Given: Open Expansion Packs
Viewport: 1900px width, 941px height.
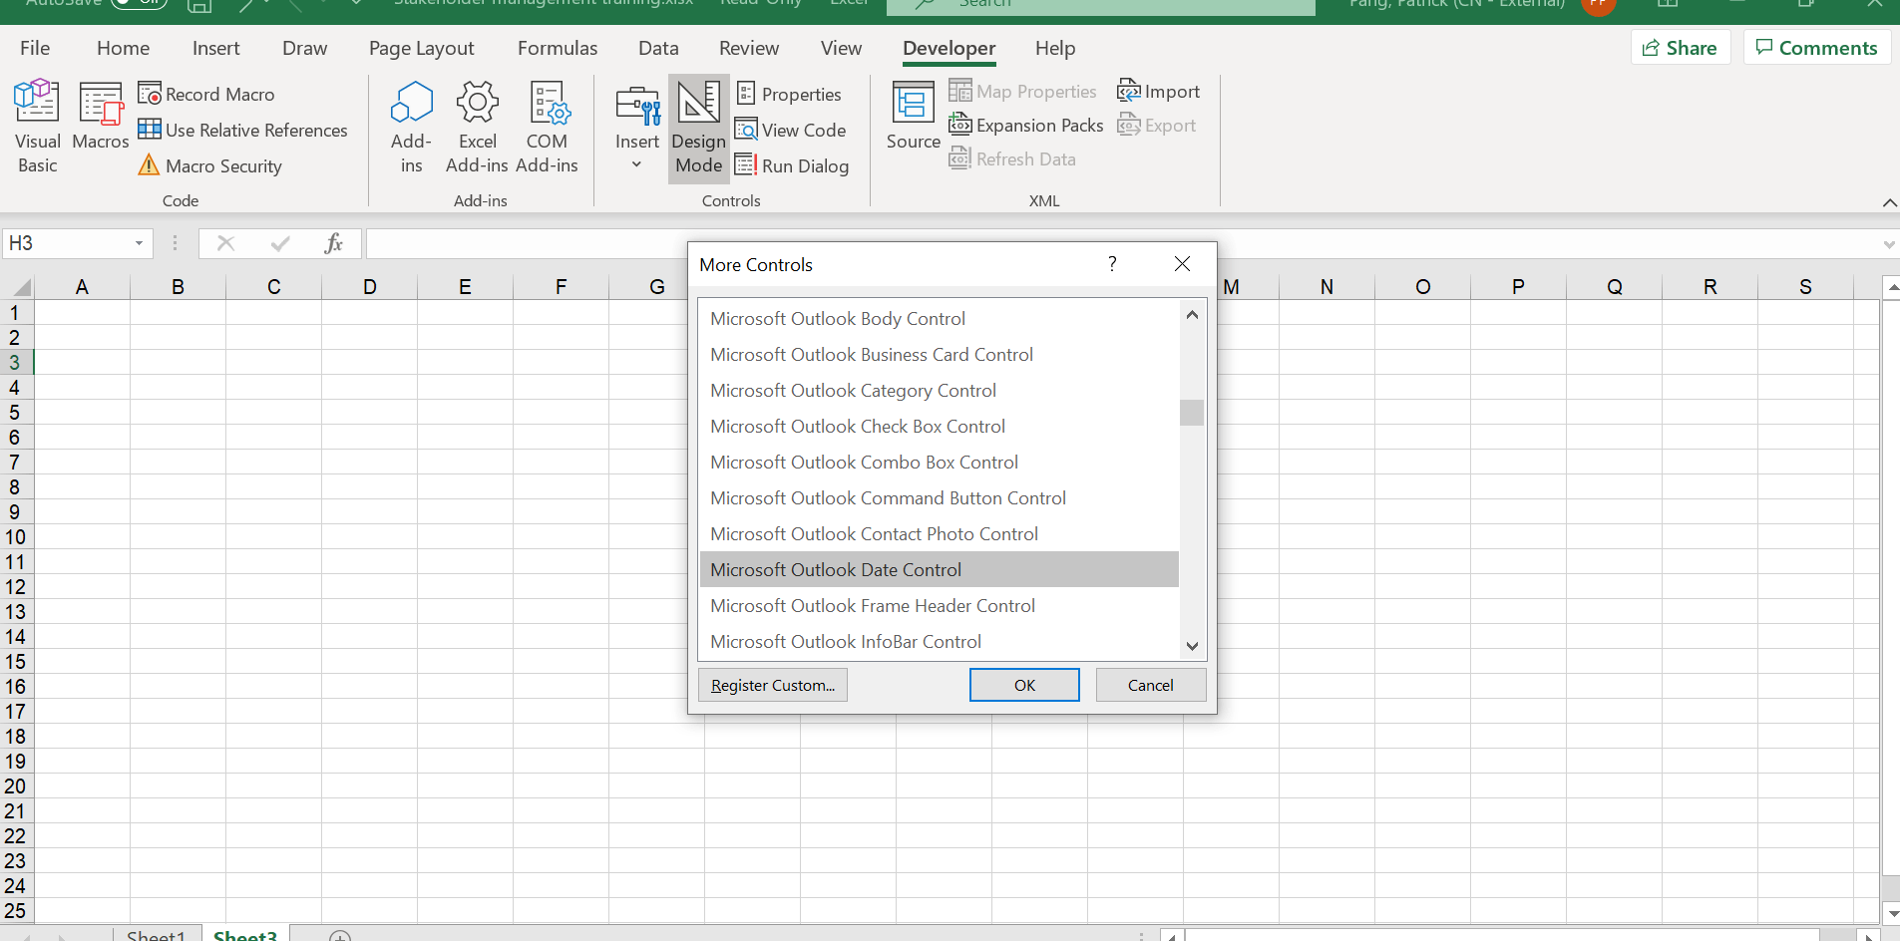Looking at the screenshot, I should (x=1025, y=125).
